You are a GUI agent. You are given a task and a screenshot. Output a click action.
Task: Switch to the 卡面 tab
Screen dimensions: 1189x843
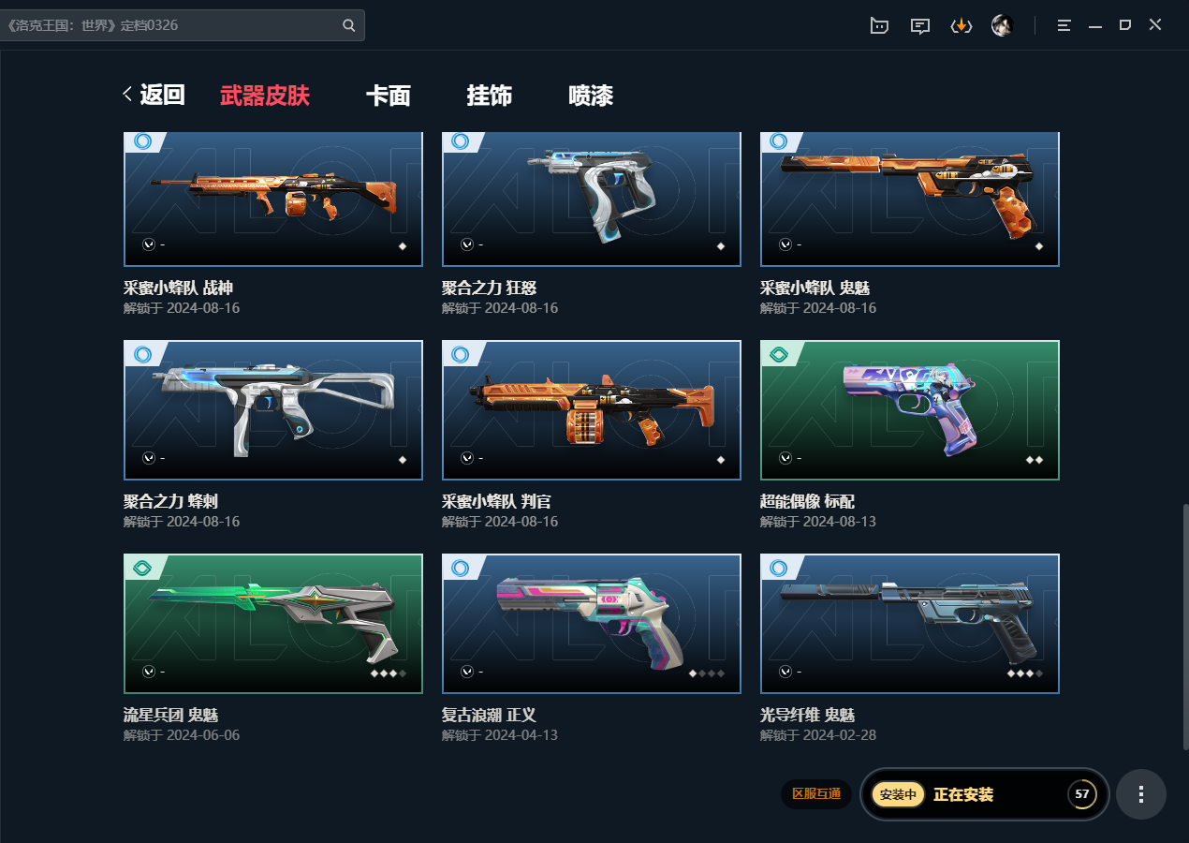click(x=389, y=96)
